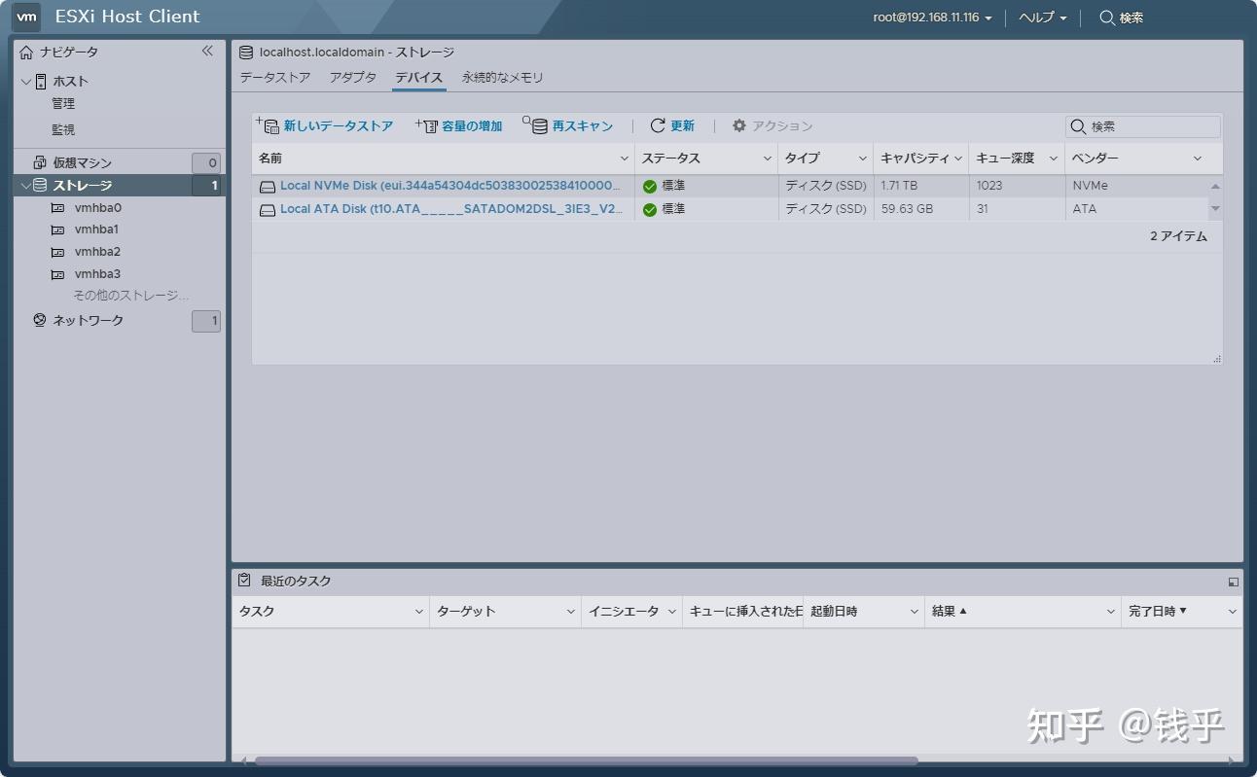The image size is (1257, 777).
Task: Switch to the データストア tab
Action: pyautogui.click(x=275, y=78)
